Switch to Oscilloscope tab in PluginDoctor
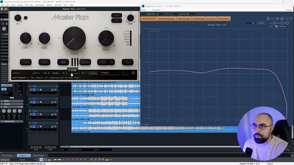 pos(198,19)
